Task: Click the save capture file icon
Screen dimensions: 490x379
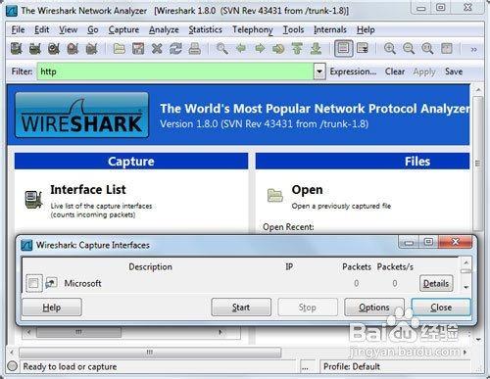Action: (x=138, y=49)
